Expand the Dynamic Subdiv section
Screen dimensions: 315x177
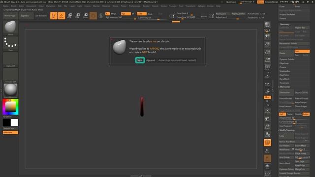[286, 59]
